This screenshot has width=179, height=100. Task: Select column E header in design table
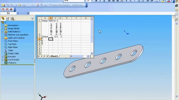[67, 18]
